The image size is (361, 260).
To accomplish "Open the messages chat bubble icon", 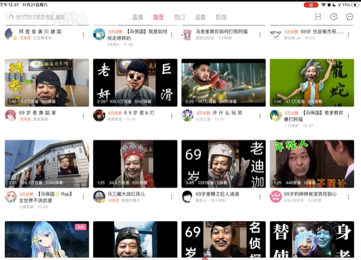I will click(x=350, y=17).
